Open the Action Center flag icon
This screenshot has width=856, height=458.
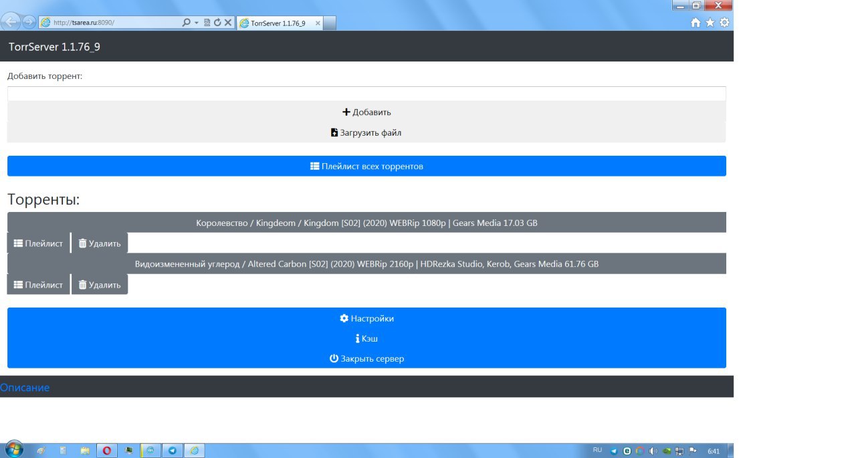point(693,451)
